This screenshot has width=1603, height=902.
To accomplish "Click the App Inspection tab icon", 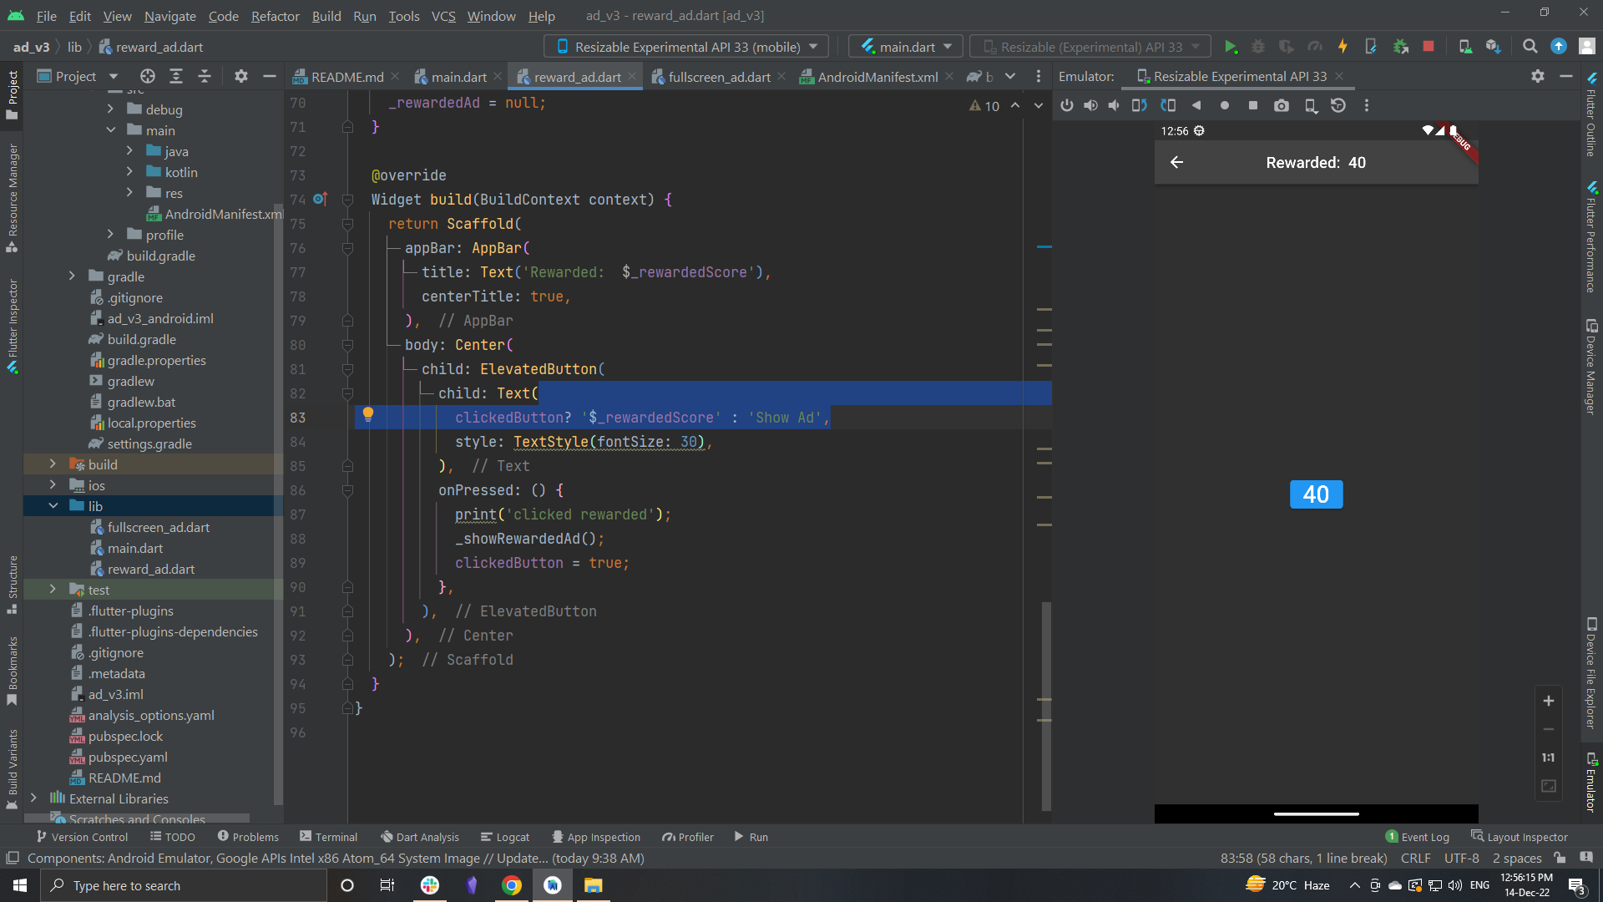I will (555, 837).
